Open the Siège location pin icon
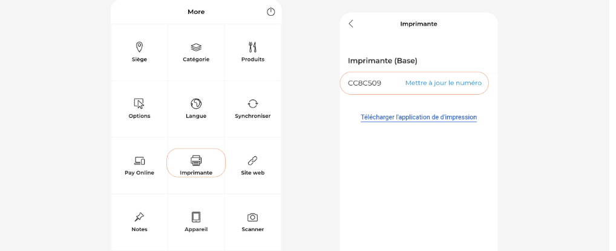The width and height of the screenshot is (616, 251). [139, 47]
